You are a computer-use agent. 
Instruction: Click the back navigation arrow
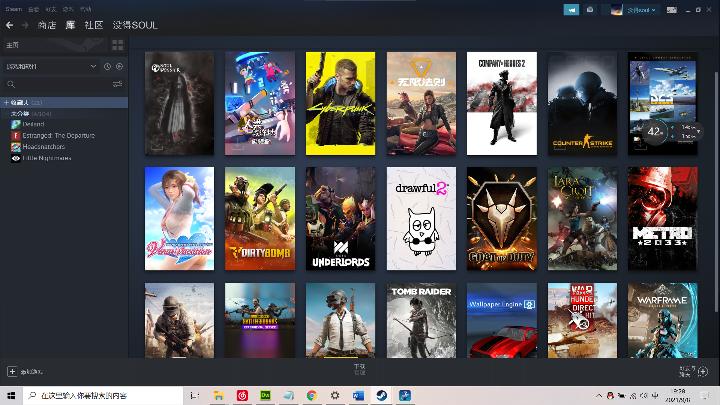click(x=10, y=25)
